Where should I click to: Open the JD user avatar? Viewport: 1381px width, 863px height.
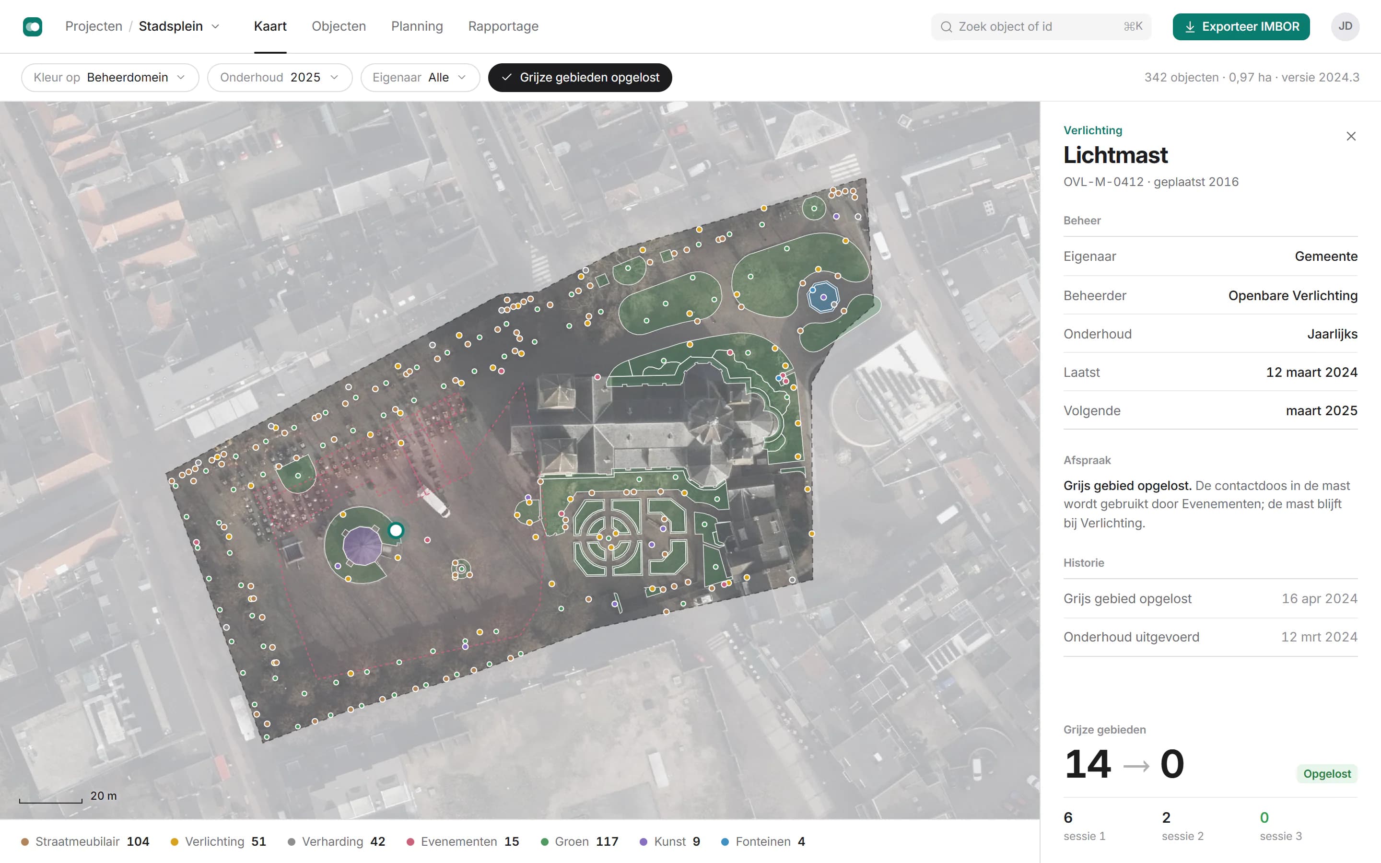tap(1345, 26)
